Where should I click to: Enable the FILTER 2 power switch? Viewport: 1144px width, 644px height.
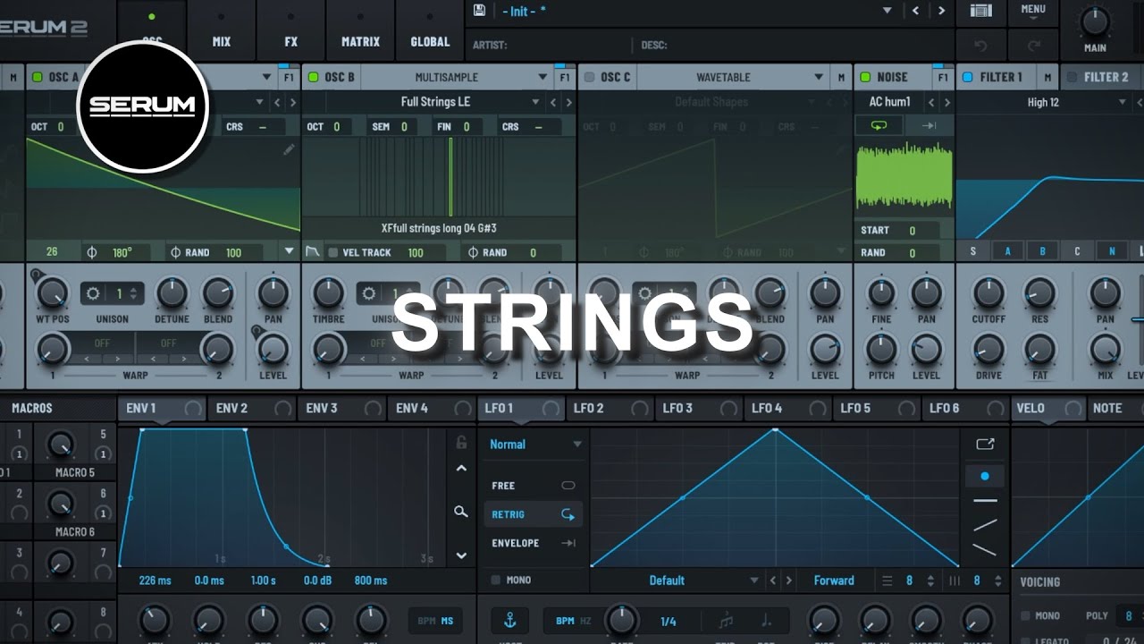(x=1072, y=77)
